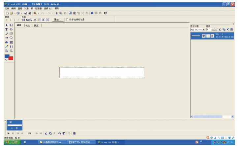243x146 pixels.
Task: Click the Ulead GIF taskbar button
Action: tap(110, 142)
